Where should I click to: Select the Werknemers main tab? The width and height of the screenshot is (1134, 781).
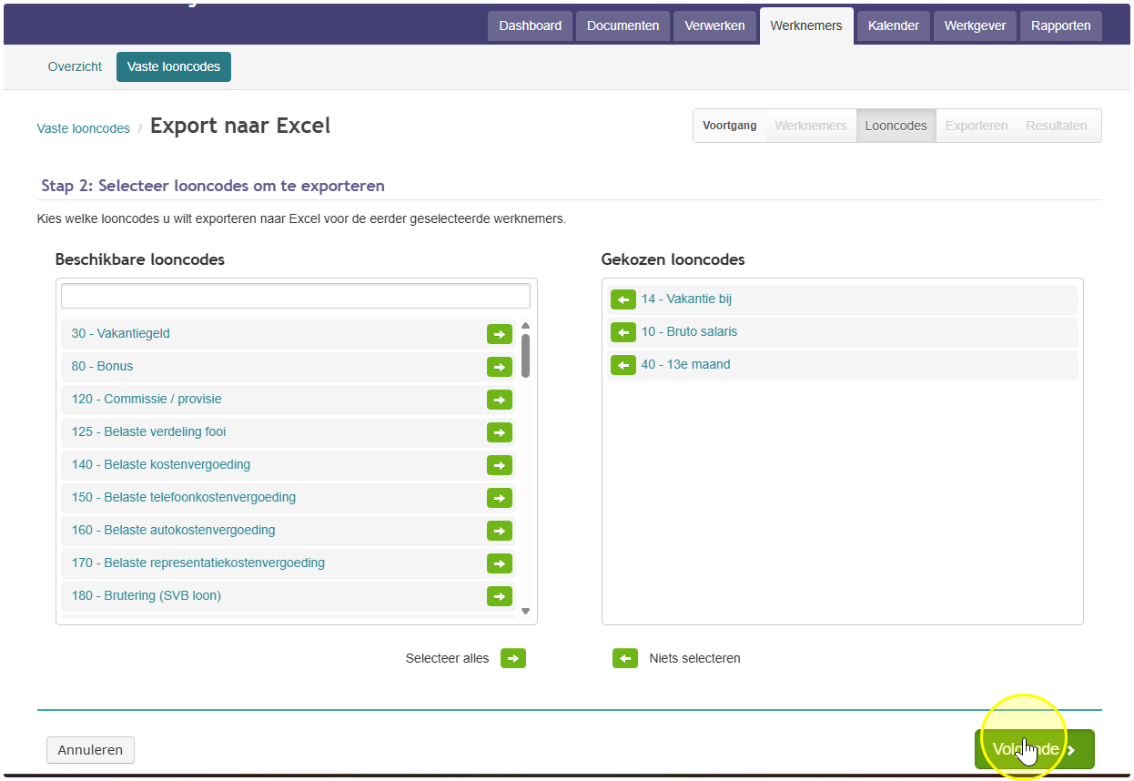point(806,25)
